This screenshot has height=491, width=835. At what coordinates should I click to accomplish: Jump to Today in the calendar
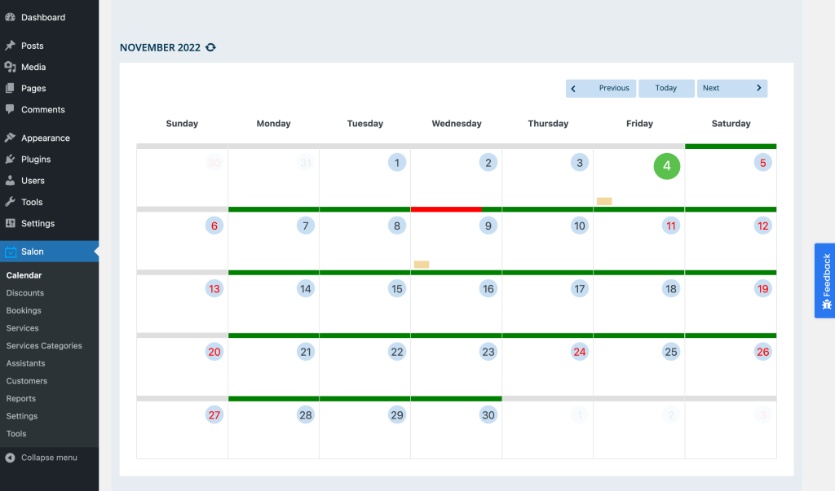click(666, 88)
